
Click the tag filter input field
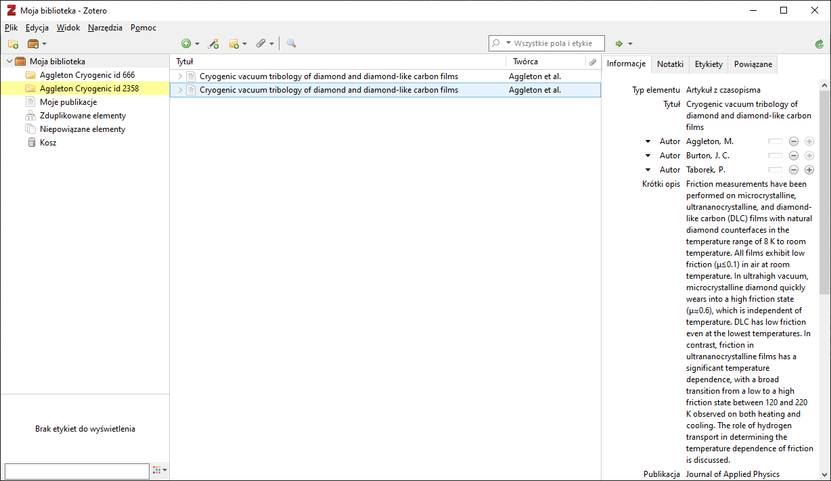tap(76, 471)
